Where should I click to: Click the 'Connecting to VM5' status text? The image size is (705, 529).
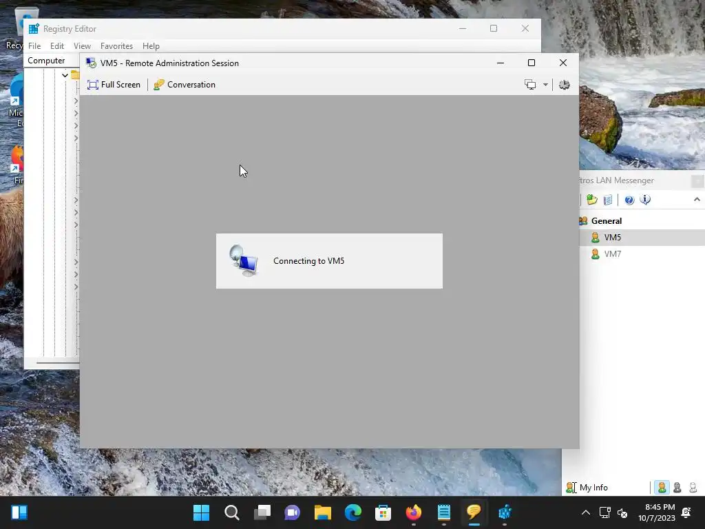click(x=309, y=261)
